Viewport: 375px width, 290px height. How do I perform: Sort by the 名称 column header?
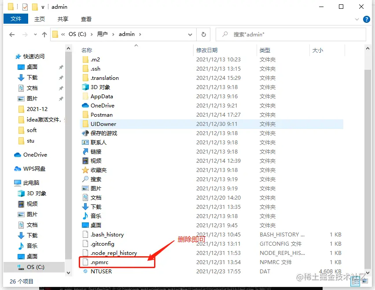[87, 50]
